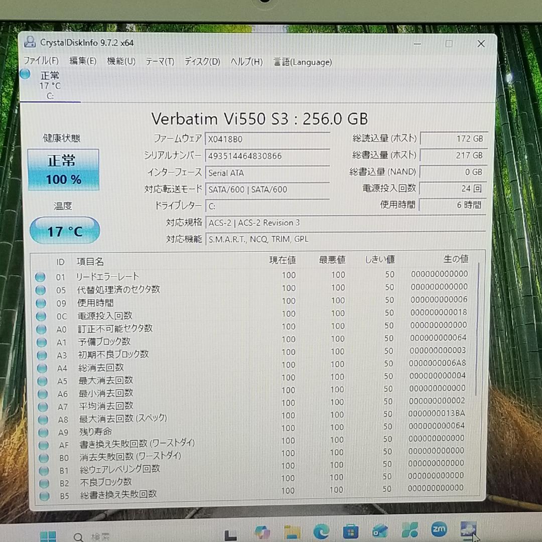Click status icon beside 使用時間 attribute
542x542 pixels.
pos(41,303)
